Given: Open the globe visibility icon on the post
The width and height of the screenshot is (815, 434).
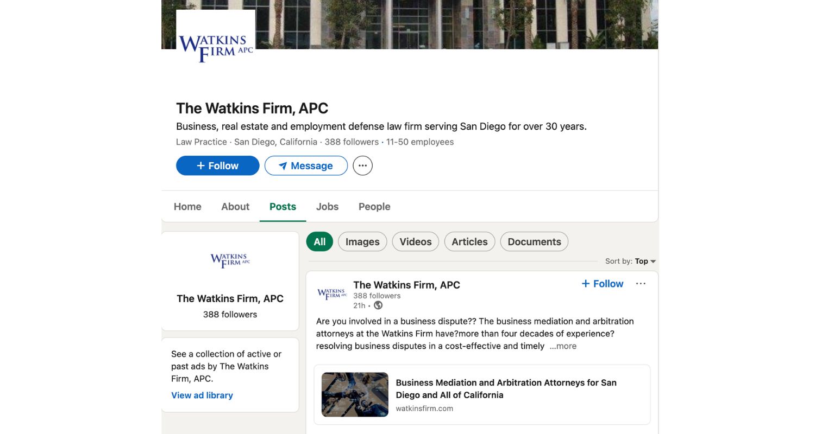Looking at the screenshot, I should click(x=378, y=305).
